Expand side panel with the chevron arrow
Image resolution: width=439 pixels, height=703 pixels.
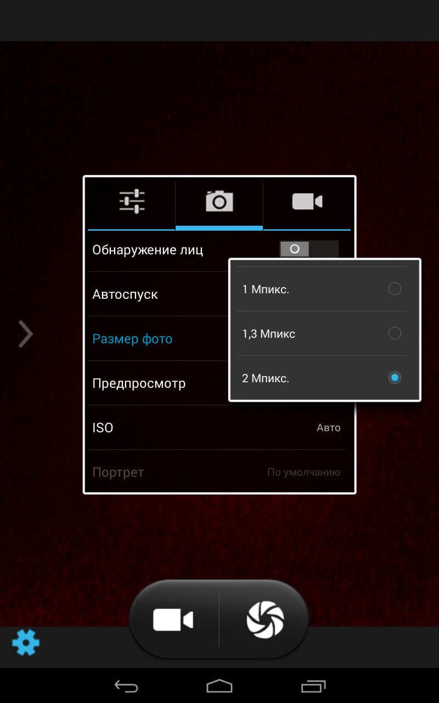(x=25, y=334)
